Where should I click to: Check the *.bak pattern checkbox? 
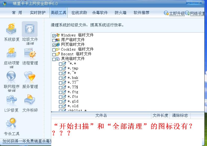[60, 78]
